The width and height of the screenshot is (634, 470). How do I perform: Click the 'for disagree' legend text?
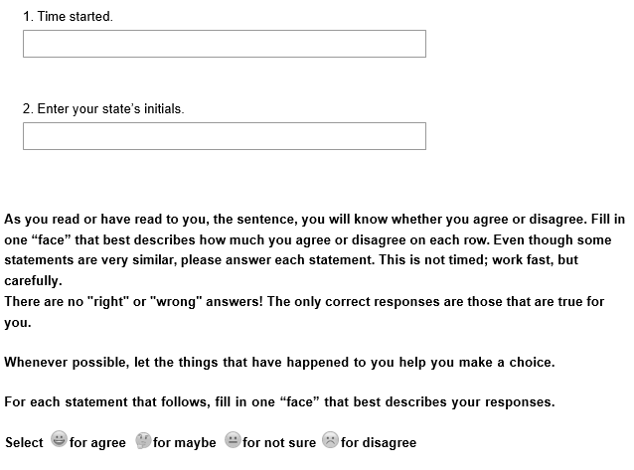[x=379, y=443]
